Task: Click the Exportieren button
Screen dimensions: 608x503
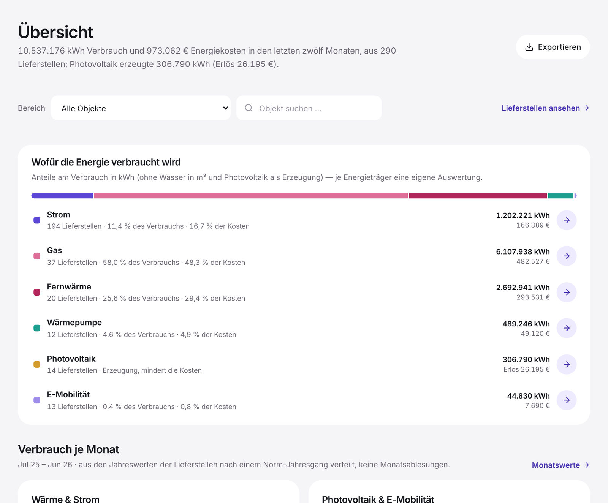Action: coord(553,47)
